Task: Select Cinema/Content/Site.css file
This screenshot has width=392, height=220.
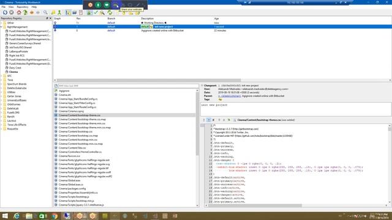Action: 72,148
